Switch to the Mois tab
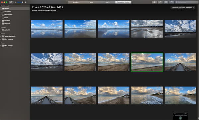 (92, 2)
